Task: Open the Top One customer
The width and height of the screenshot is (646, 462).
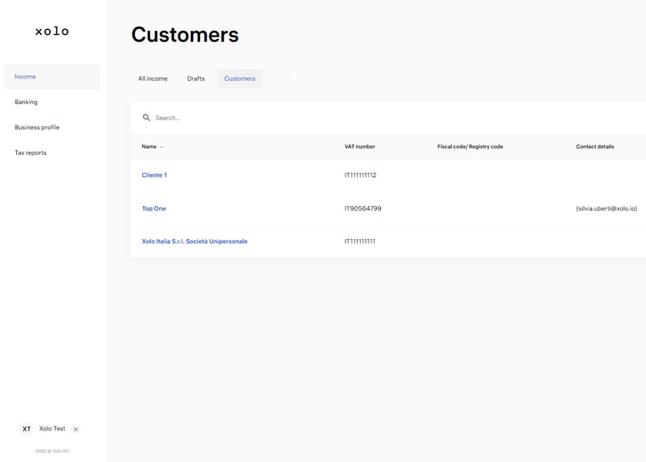Action: pyautogui.click(x=153, y=208)
